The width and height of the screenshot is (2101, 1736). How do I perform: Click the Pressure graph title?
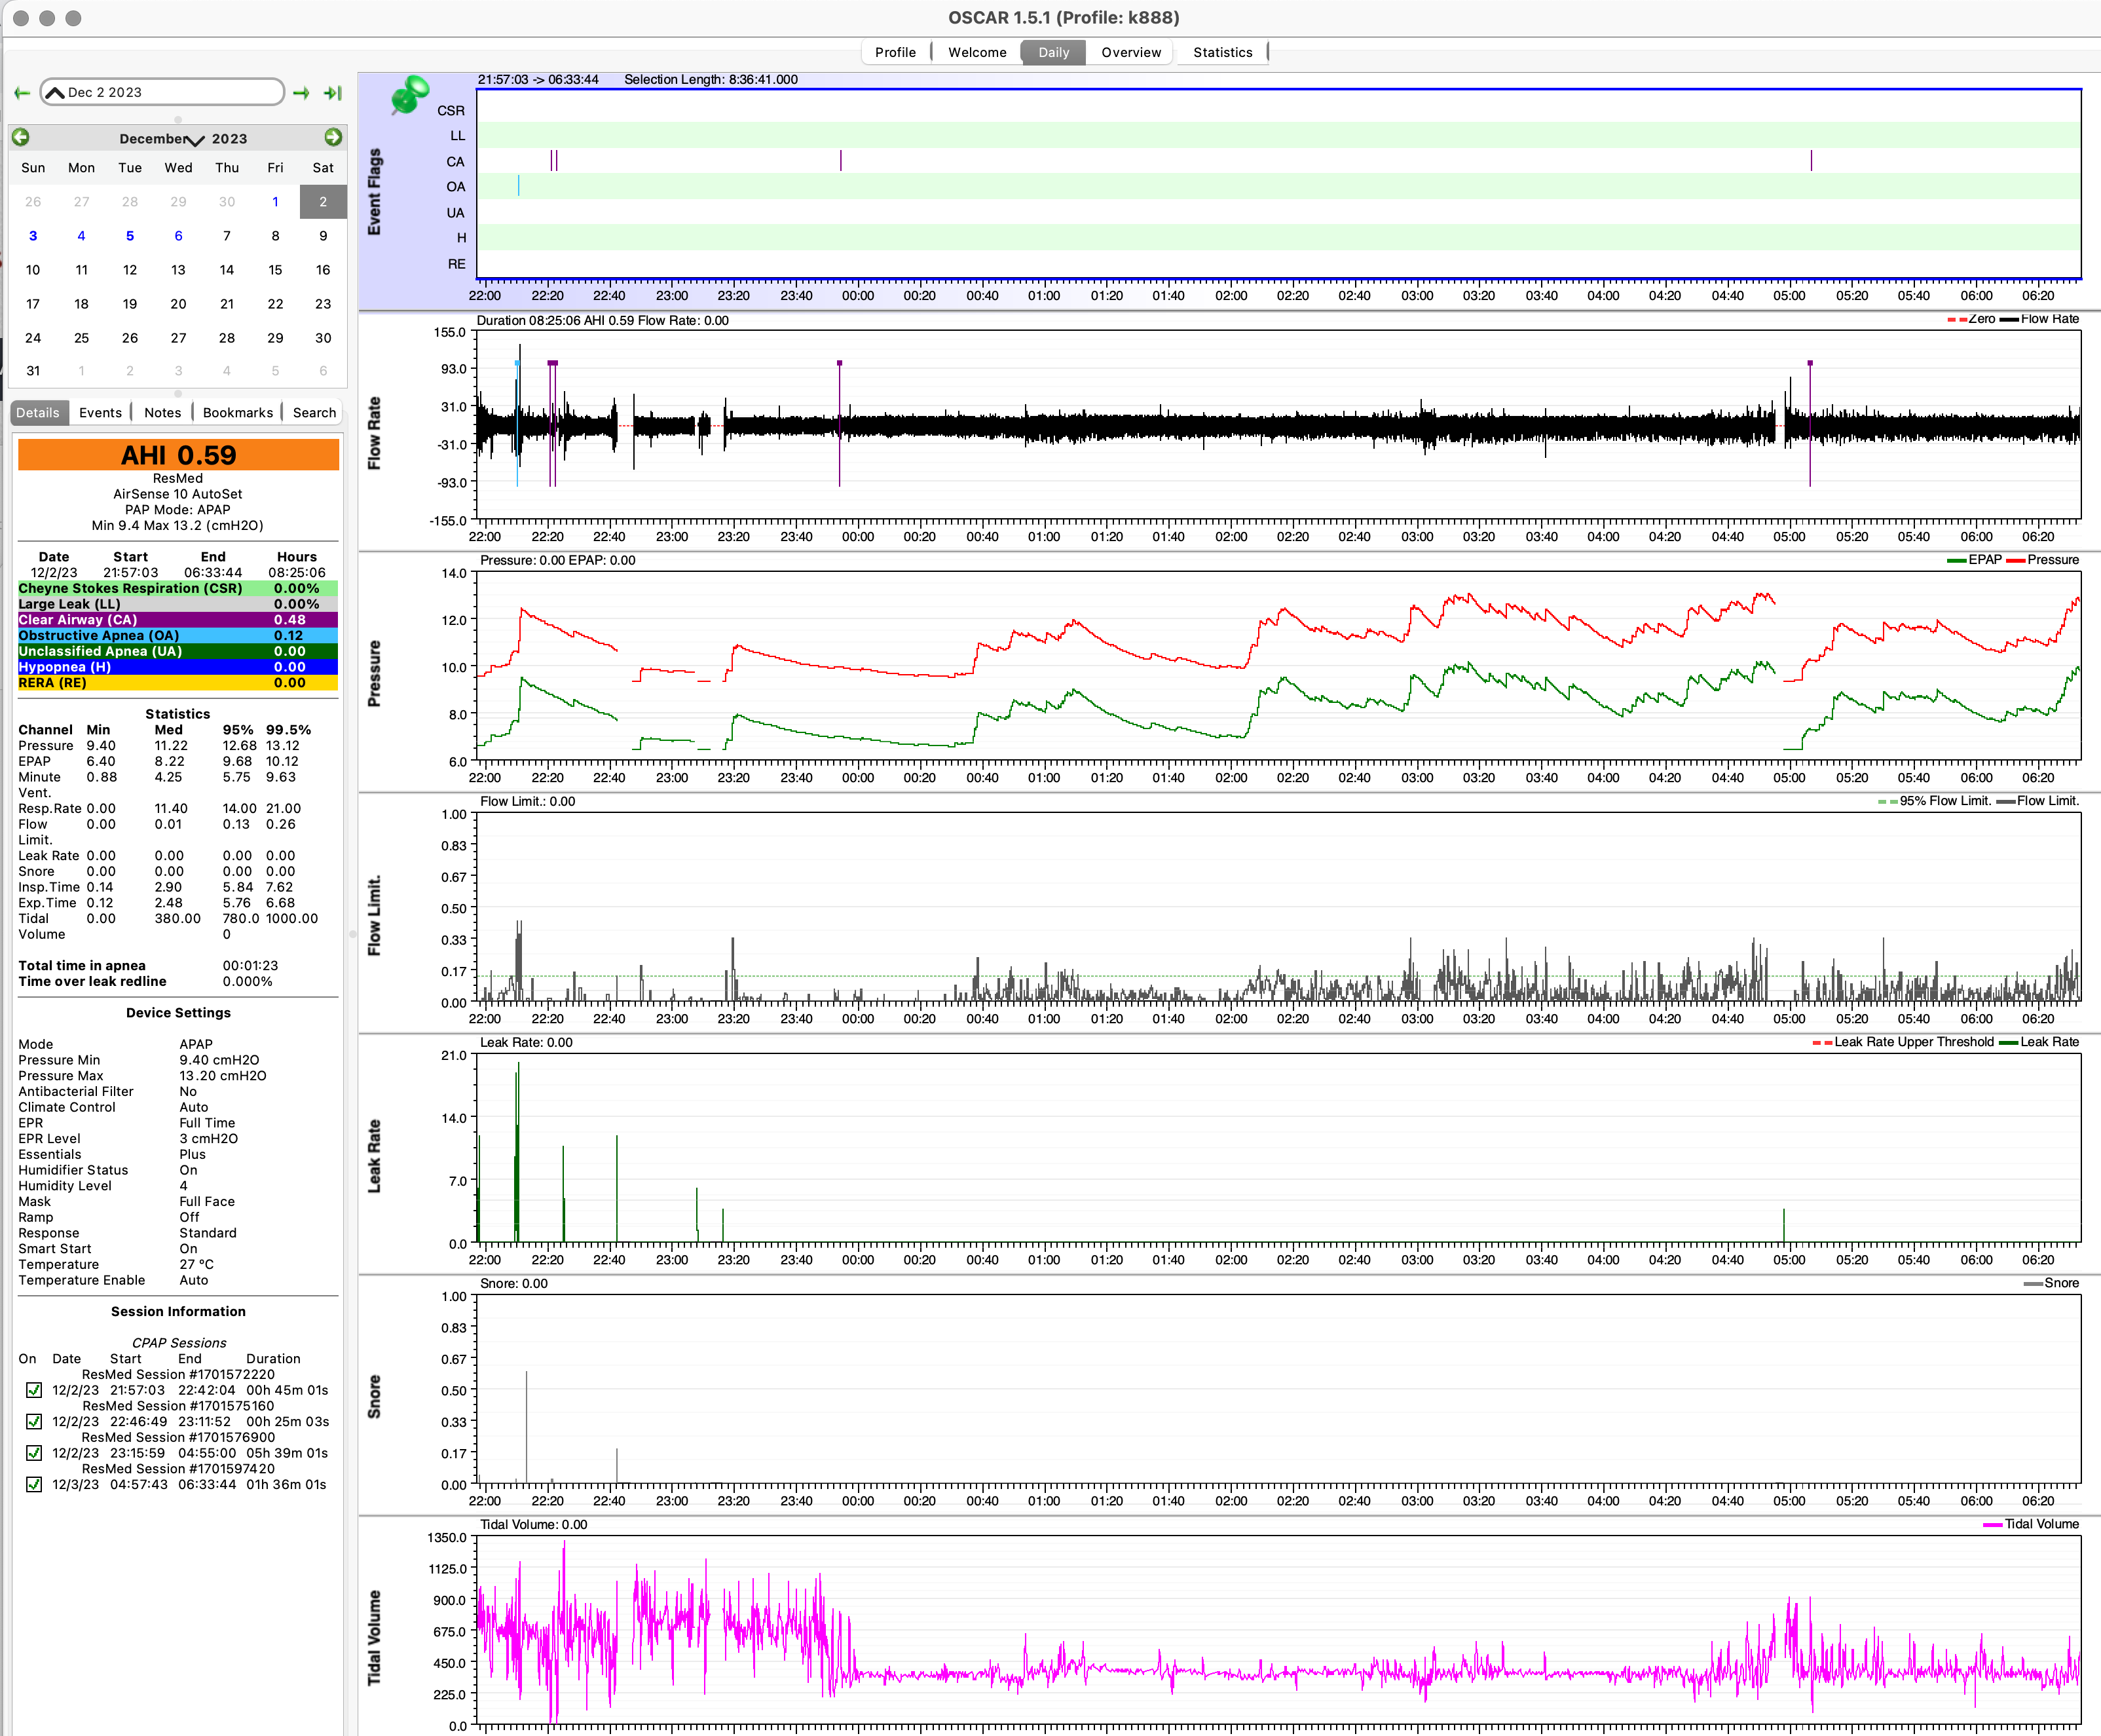375,674
